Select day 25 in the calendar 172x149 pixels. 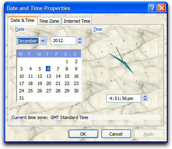coord(30,91)
